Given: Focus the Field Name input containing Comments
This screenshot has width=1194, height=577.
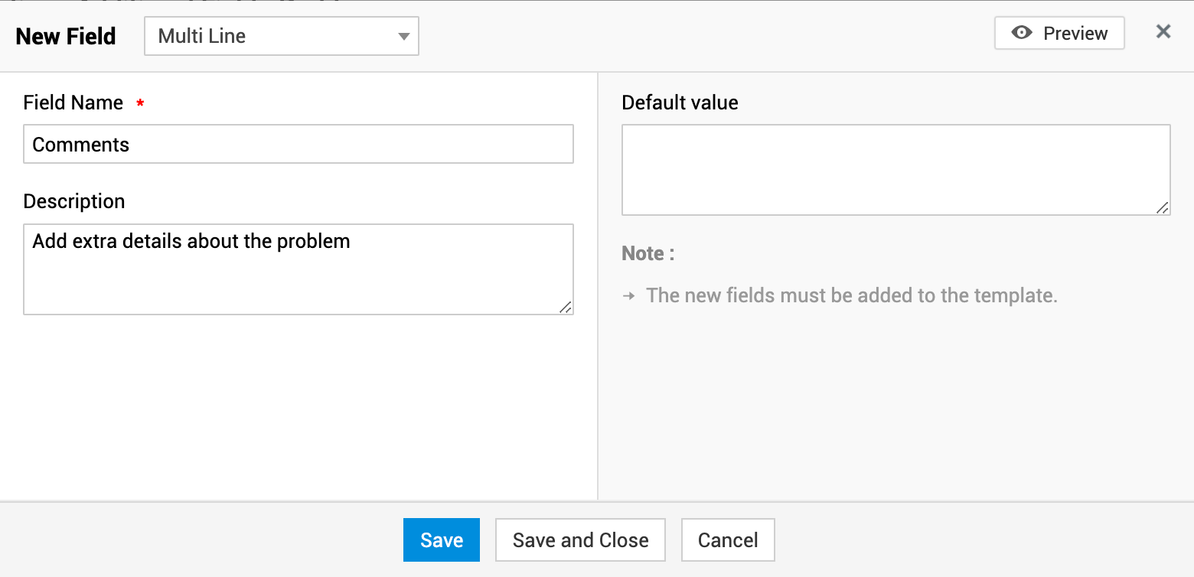Looking at the screenshot, I should coord(298,145).
